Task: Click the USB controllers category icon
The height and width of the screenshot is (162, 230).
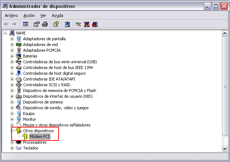Action: coord(19,62)
